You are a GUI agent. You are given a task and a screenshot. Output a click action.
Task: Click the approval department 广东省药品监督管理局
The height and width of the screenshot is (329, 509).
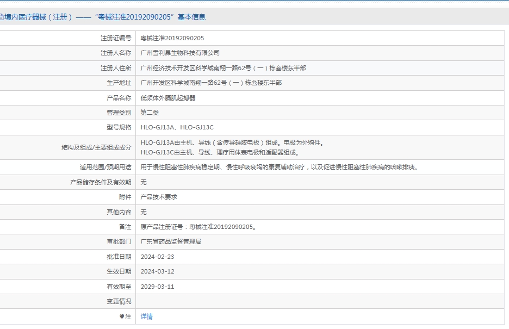tap(171, 241)
